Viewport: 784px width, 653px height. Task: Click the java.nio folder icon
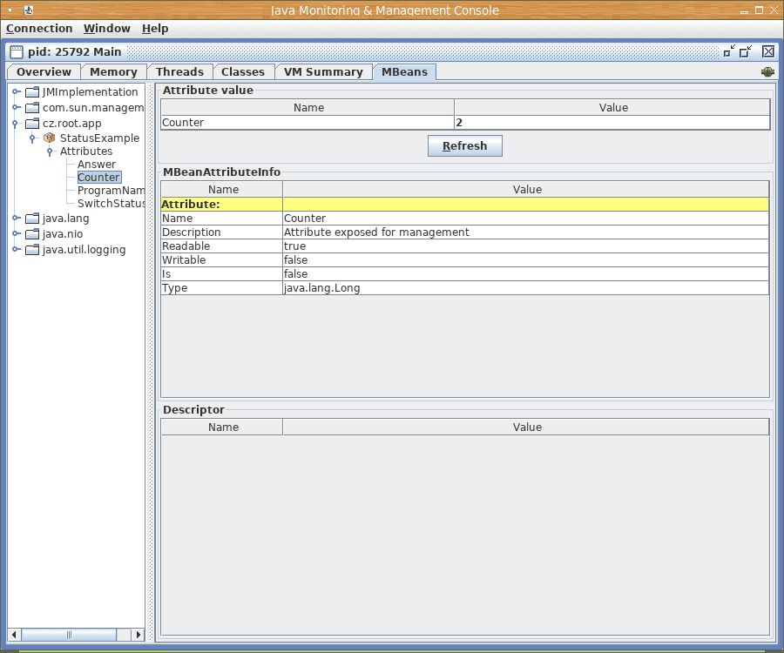click(x=32, y=234)
